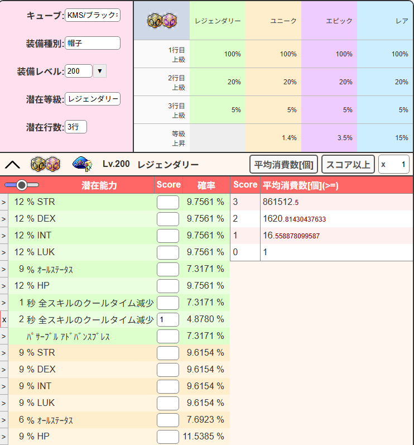The width and height of the screenshot is (414, 445).
Task: Click the スコア以上 button
Action: (x=348, y=164)
